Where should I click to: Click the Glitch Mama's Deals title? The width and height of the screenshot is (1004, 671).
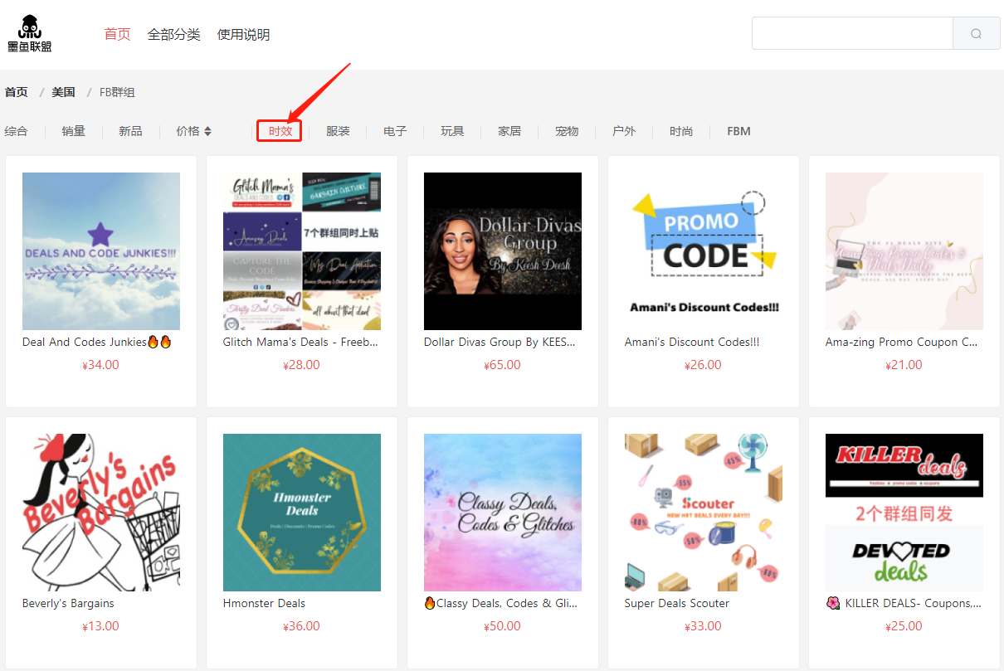click(x=301, y=342)
